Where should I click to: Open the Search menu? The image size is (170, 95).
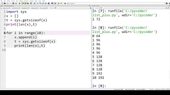pyautogui.click(x=8, y=1)
